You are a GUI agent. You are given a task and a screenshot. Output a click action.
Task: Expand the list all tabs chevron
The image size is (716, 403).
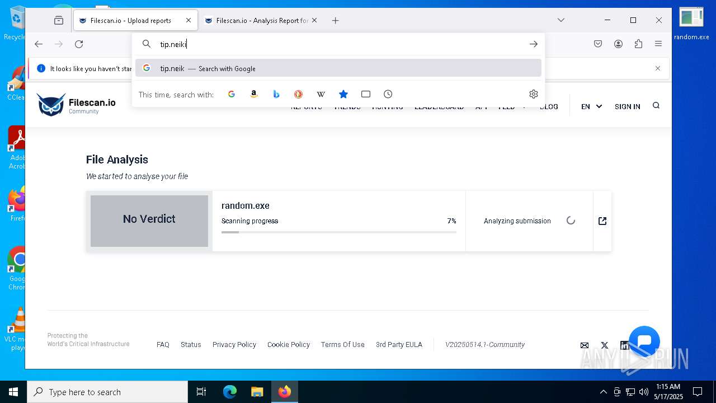(561, 20)
